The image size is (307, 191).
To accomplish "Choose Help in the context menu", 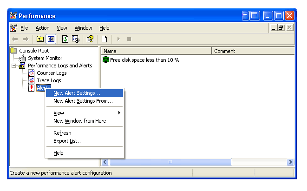I will 85,153.
